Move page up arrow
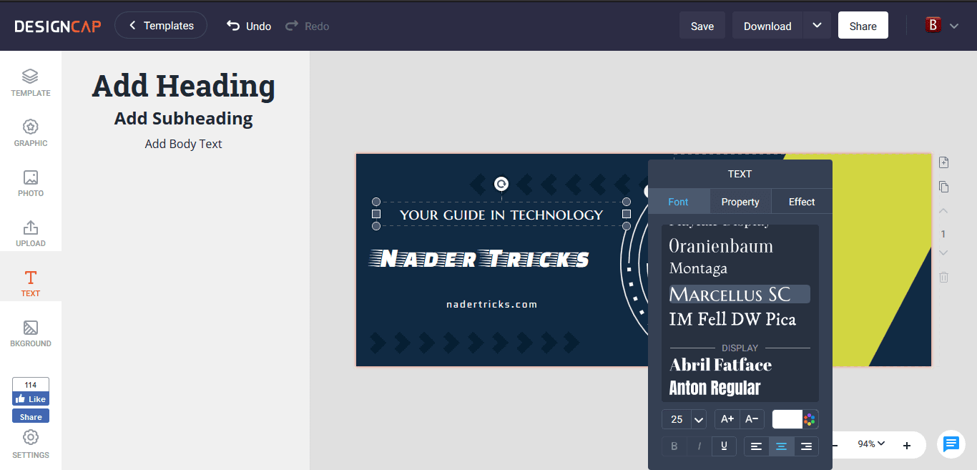 (x=943, y=211)
